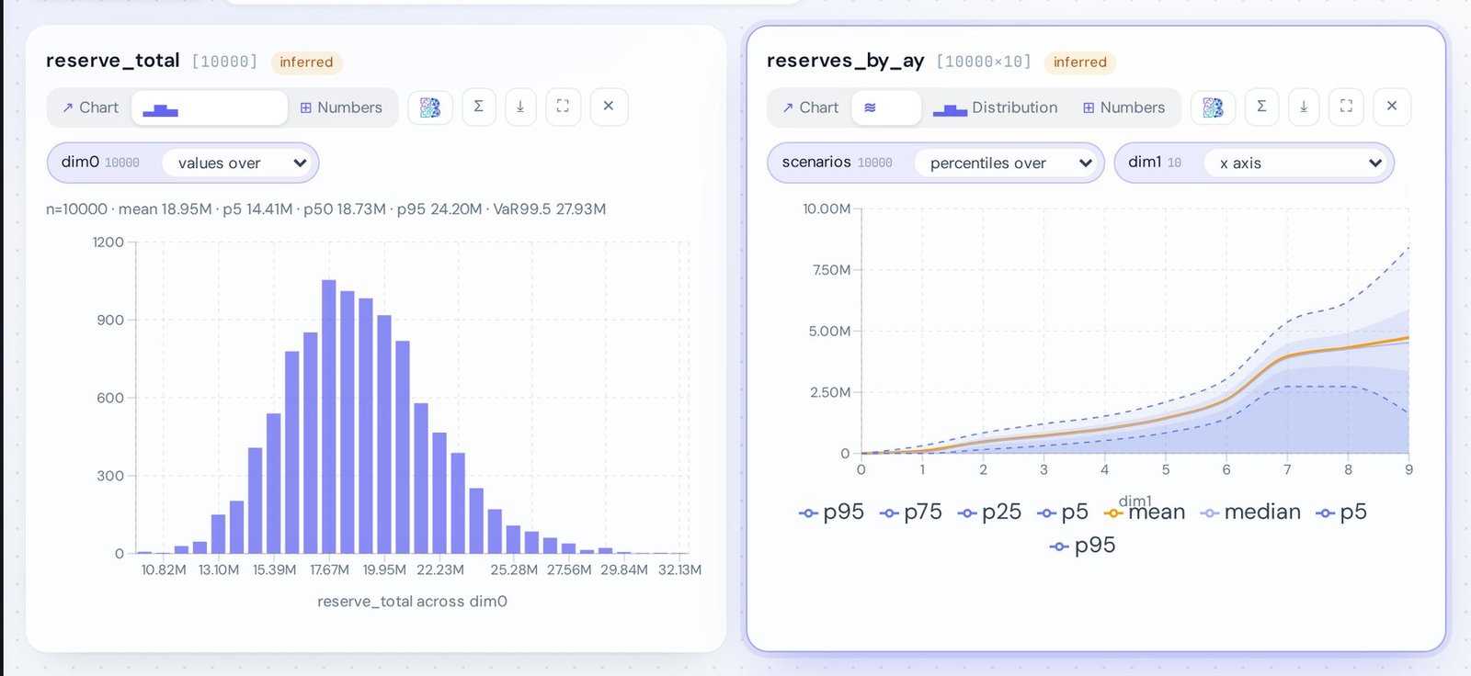Toggle the median series in the legend
The width and height of the screenshot is (1471, 676).
(1251, 513)
